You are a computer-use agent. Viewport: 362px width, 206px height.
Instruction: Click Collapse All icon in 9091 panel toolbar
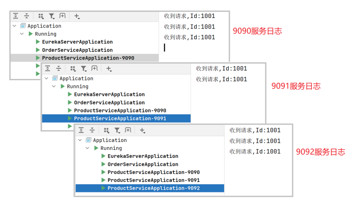[x=58, y=68]
